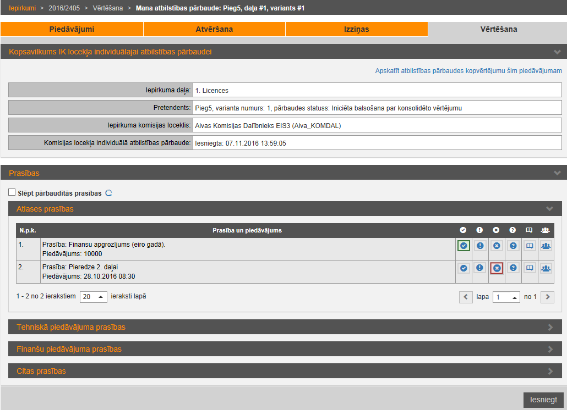Click the question mark icon in row 1
The image size is (567, 410).
click(513, 246)
